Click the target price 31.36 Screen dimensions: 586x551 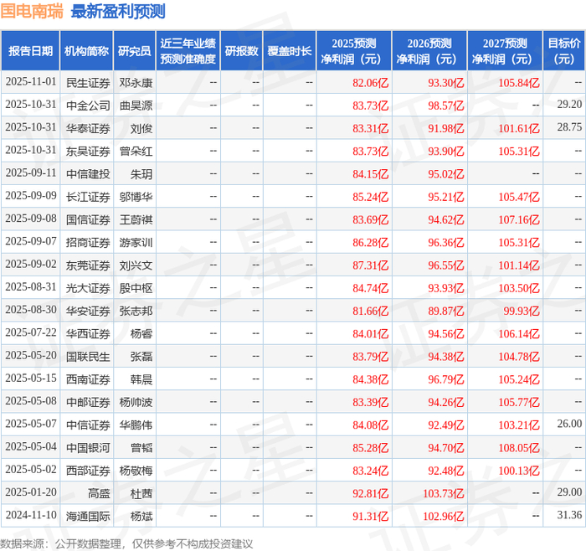(569, 515)
